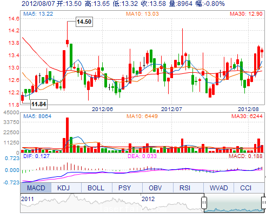Click the 14.50 high price label
Screen dimensions: 266x214
[84, 22]
